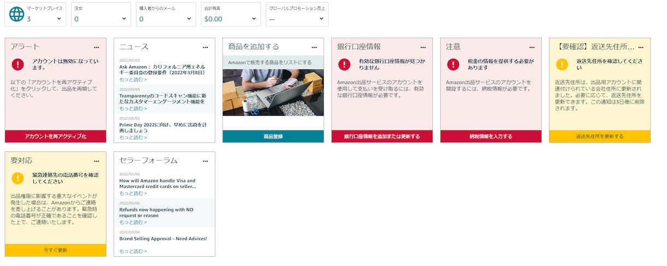Open the 注意 card three-dot menu

click(532, 48)
